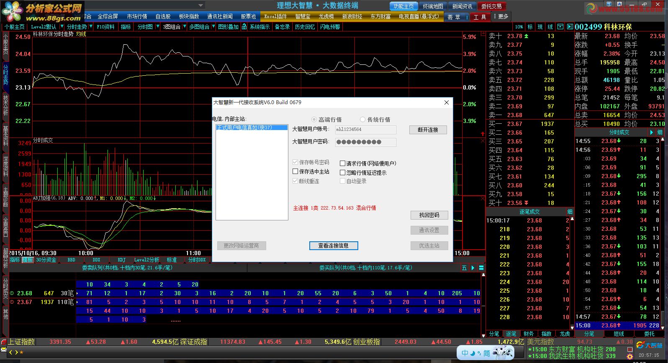
Task: Open the 板块指数 menu
Action: 189,16
